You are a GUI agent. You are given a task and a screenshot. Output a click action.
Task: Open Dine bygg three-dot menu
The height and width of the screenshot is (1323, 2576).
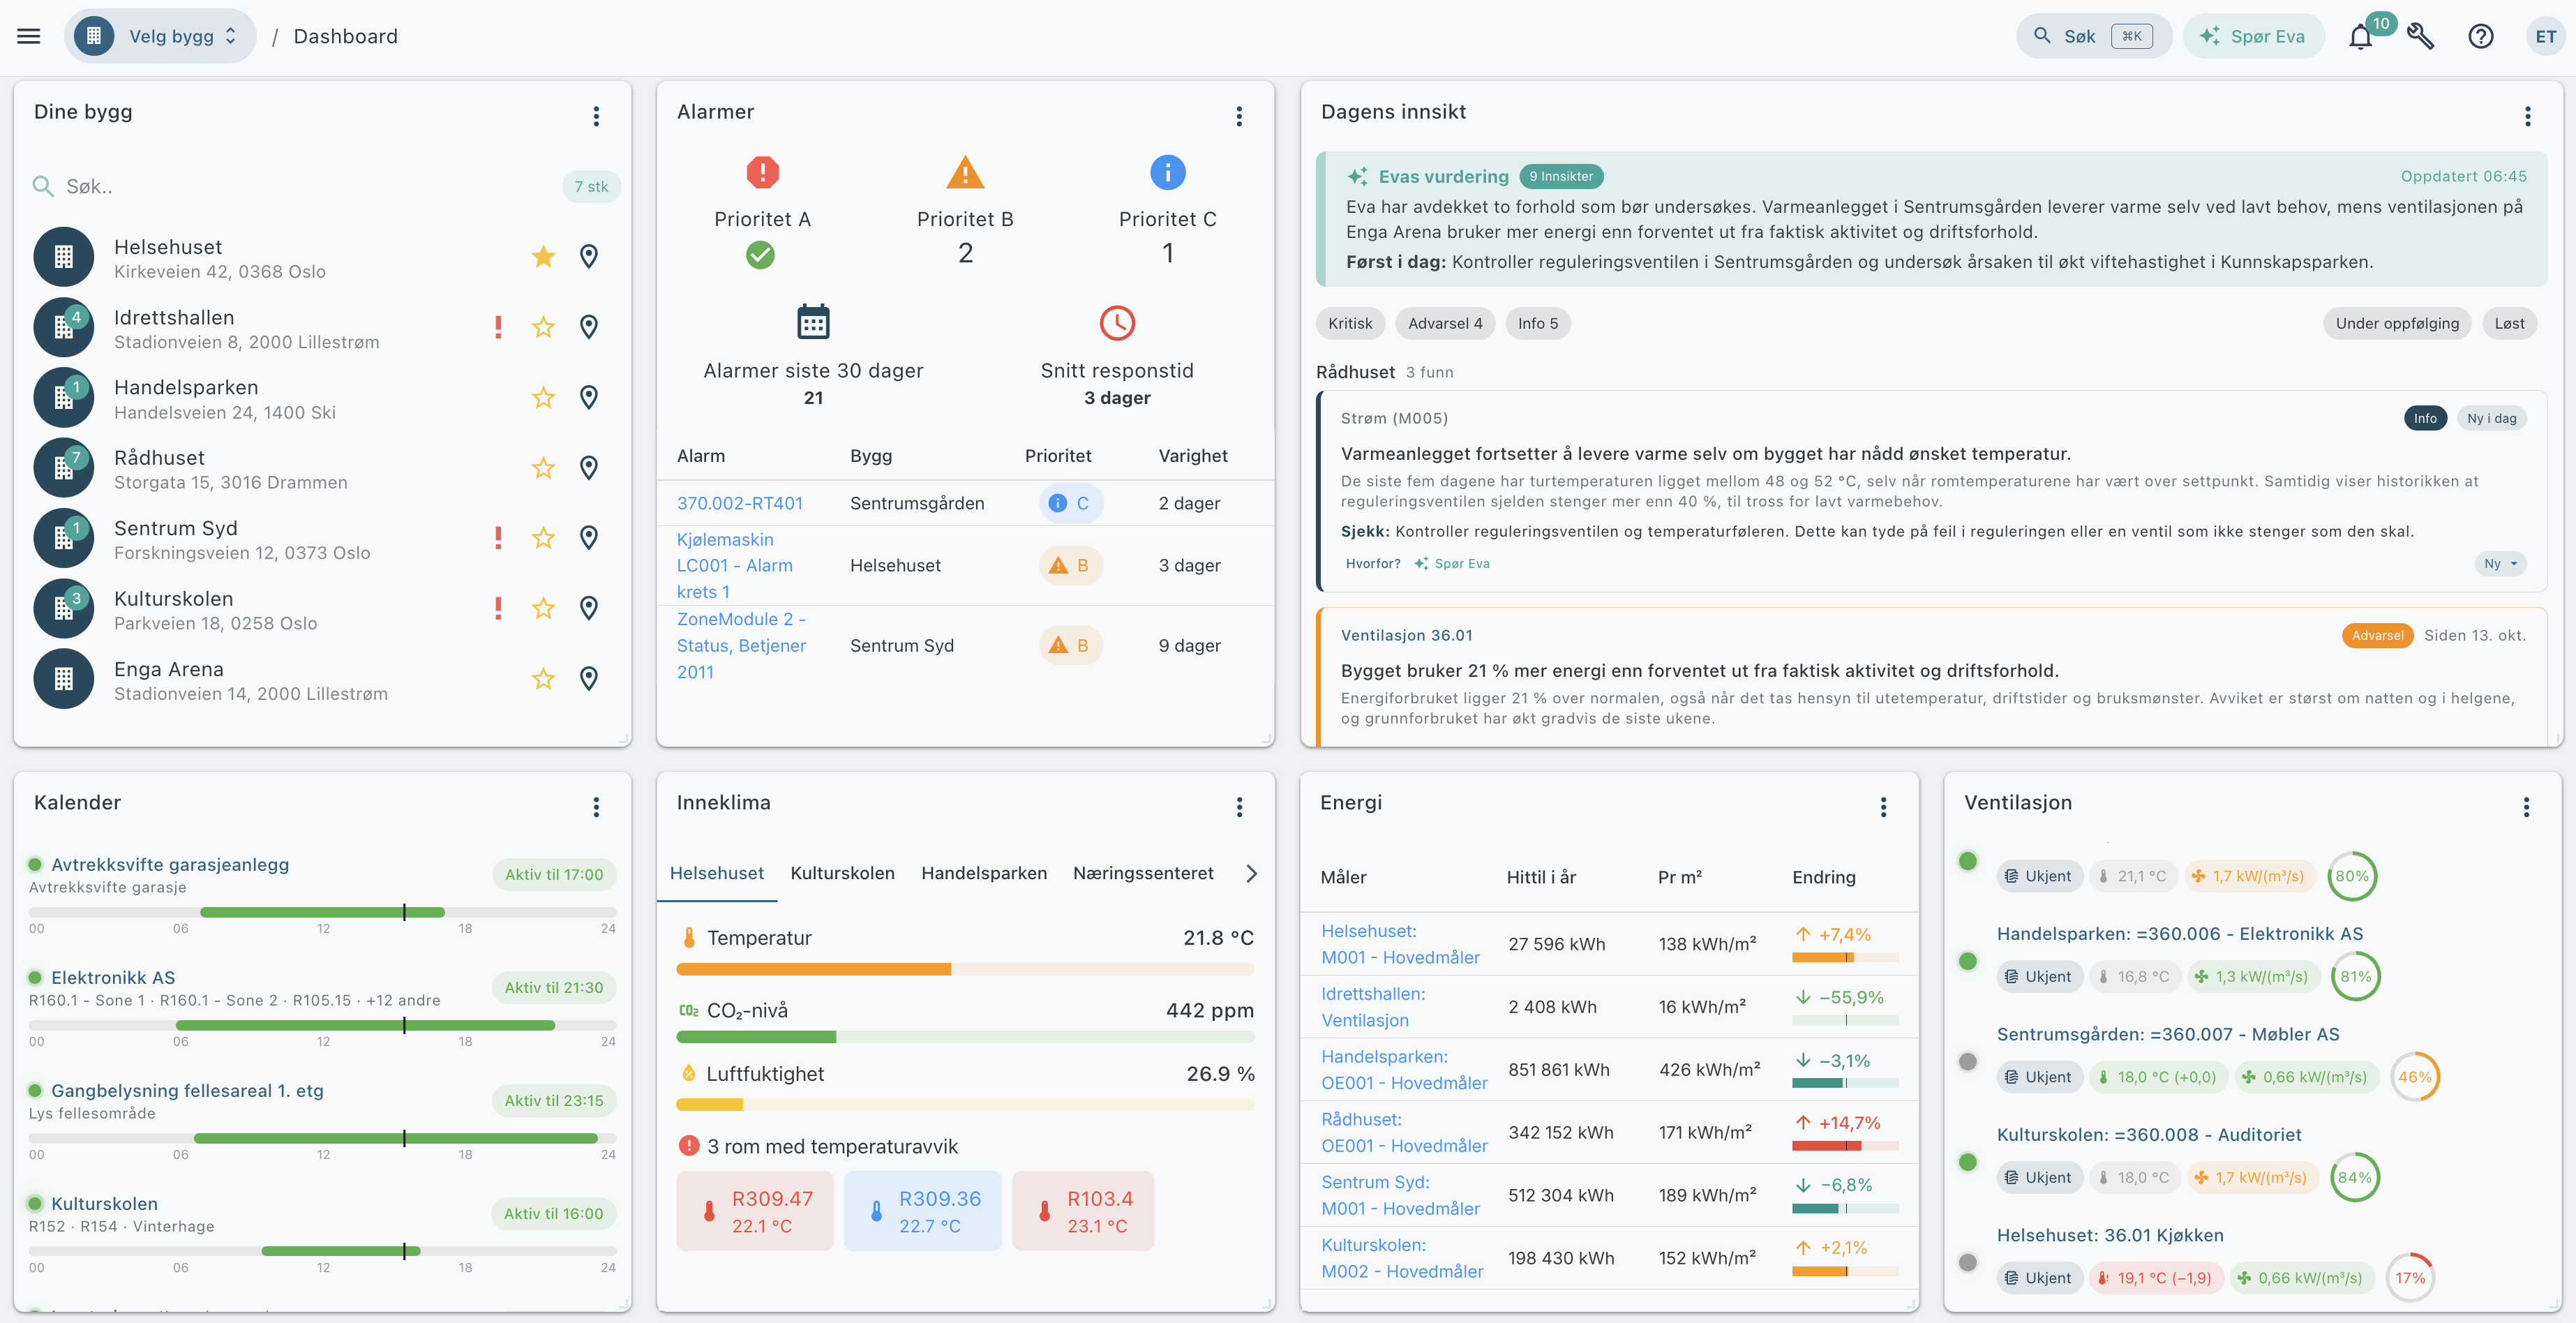596,116
